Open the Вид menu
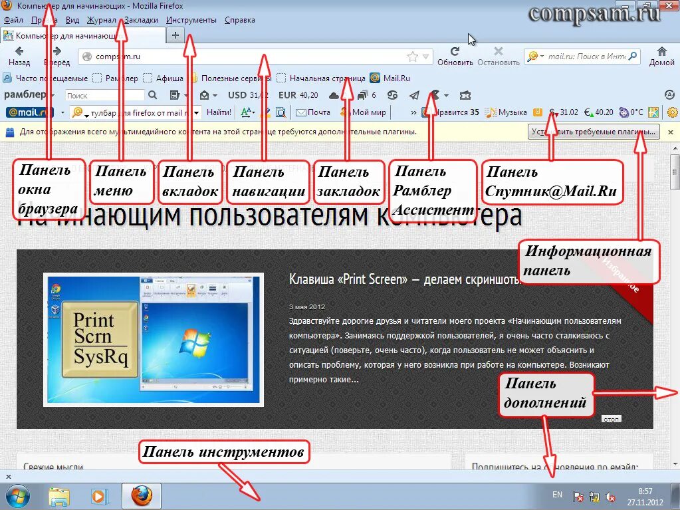Screen dimensions: 680x510 click(72, 20)
